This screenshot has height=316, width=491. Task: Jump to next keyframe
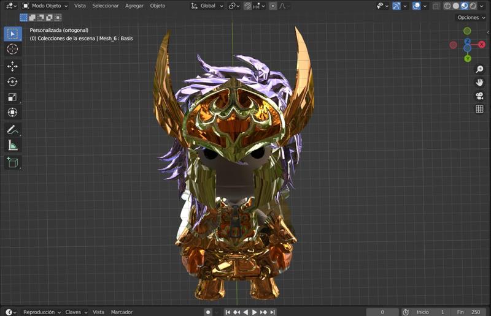point(263,312)
